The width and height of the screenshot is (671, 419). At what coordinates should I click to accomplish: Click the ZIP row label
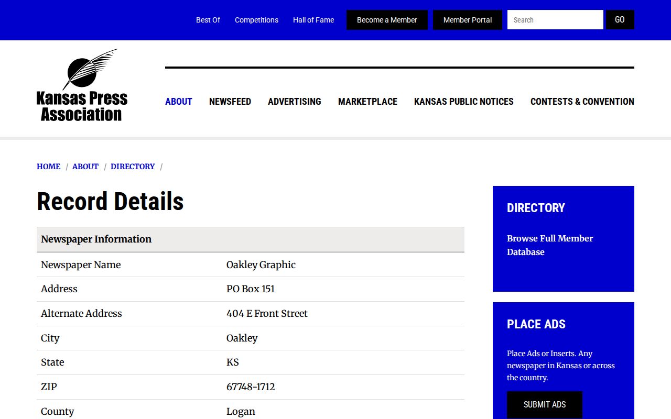click(x=49, y=387)
